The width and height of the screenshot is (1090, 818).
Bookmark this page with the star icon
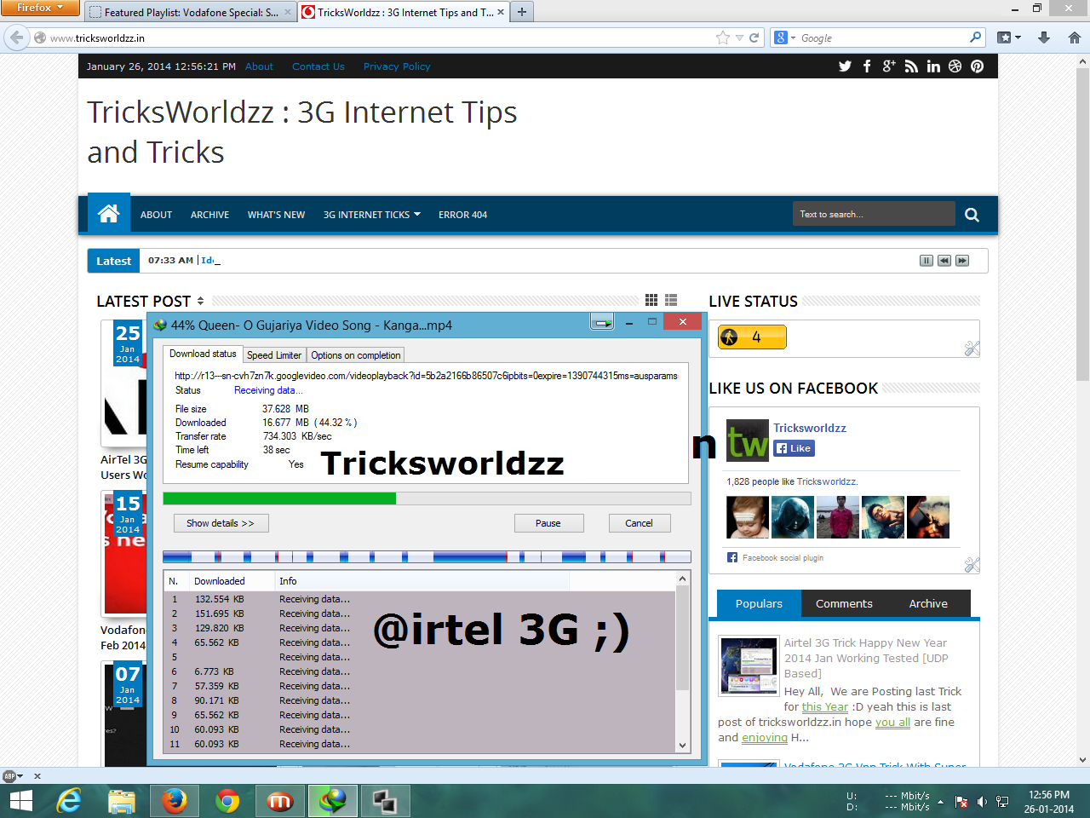click(723, 37)
